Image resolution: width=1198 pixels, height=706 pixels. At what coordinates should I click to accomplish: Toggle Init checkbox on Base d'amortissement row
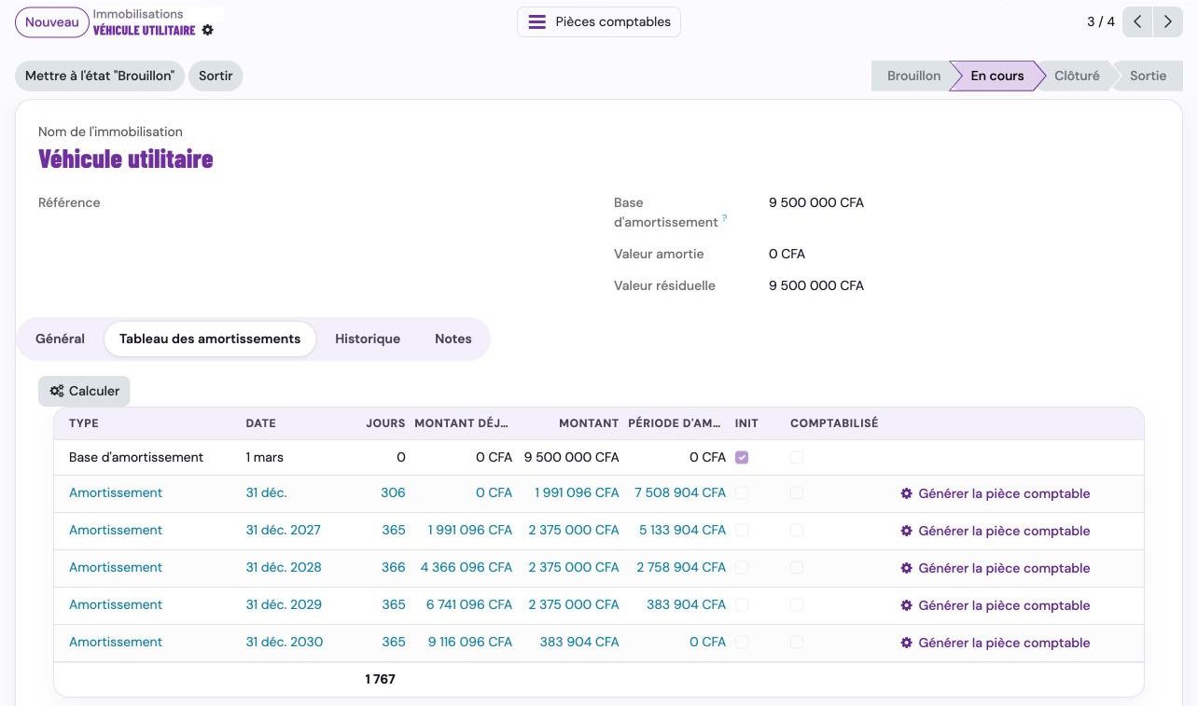click(742, 458)
